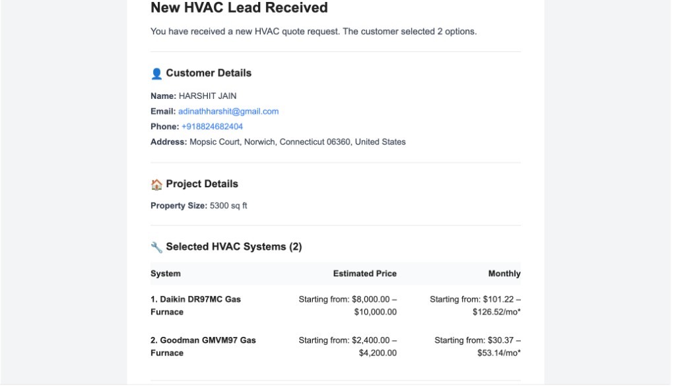Click the Project Details section heading

pyautogui.click(x=202, y=184)
